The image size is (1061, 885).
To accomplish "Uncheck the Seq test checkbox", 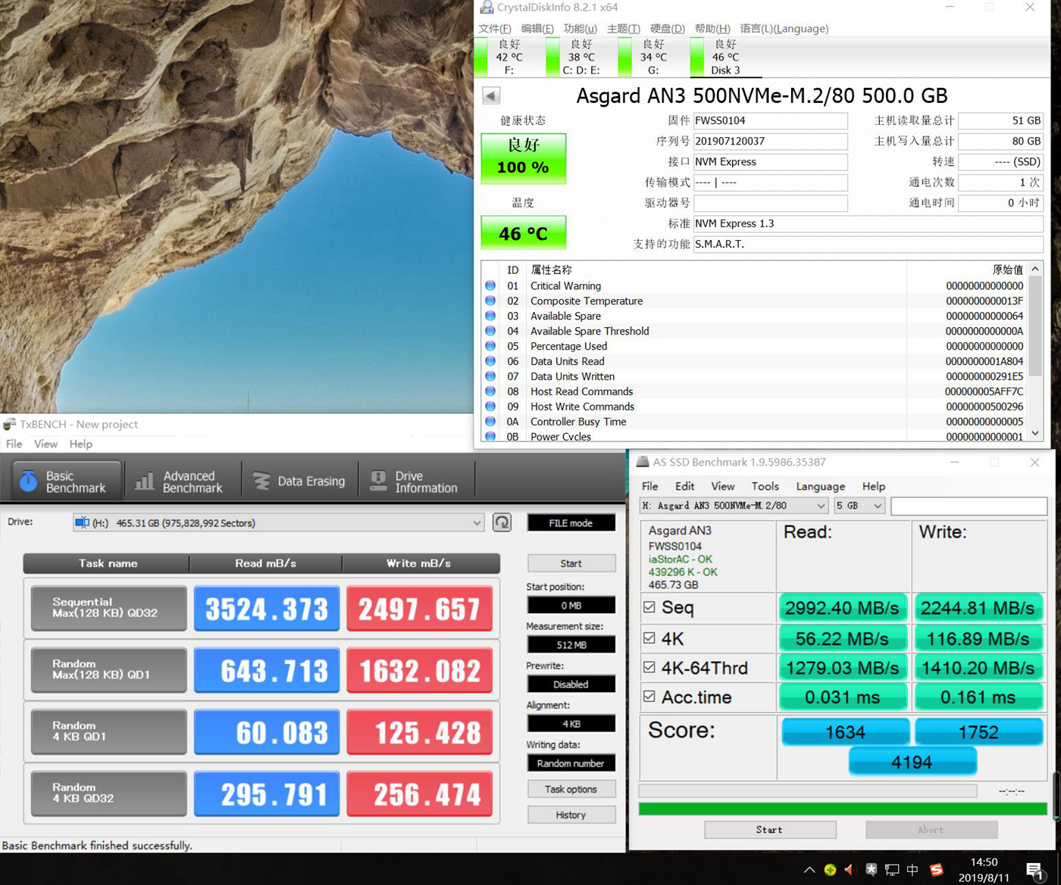I will click(x=649, y=607).
